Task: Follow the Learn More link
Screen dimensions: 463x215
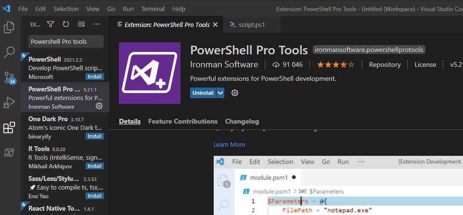Action: 229,144
